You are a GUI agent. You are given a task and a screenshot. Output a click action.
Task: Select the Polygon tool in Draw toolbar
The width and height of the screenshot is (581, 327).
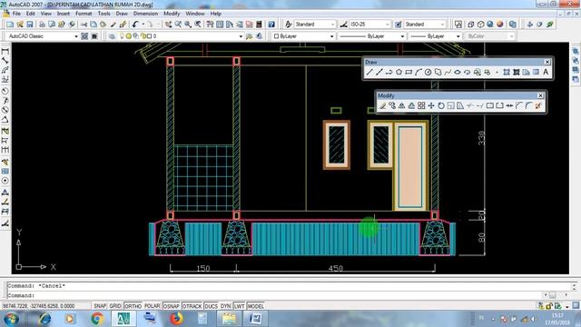399,73
